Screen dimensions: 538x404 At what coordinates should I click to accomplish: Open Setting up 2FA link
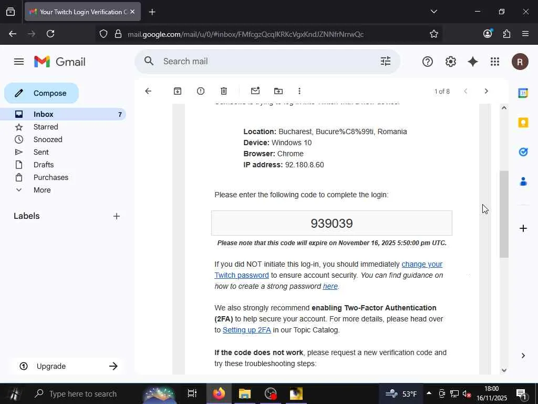coord(247,330)
